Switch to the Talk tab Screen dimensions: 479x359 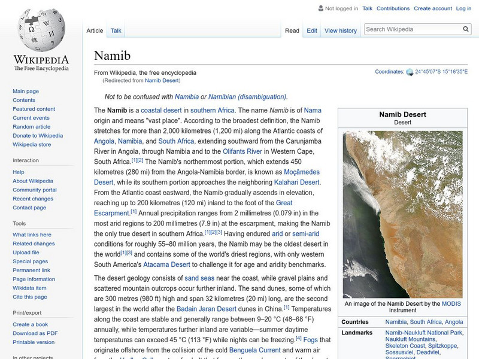click(116, 31)
